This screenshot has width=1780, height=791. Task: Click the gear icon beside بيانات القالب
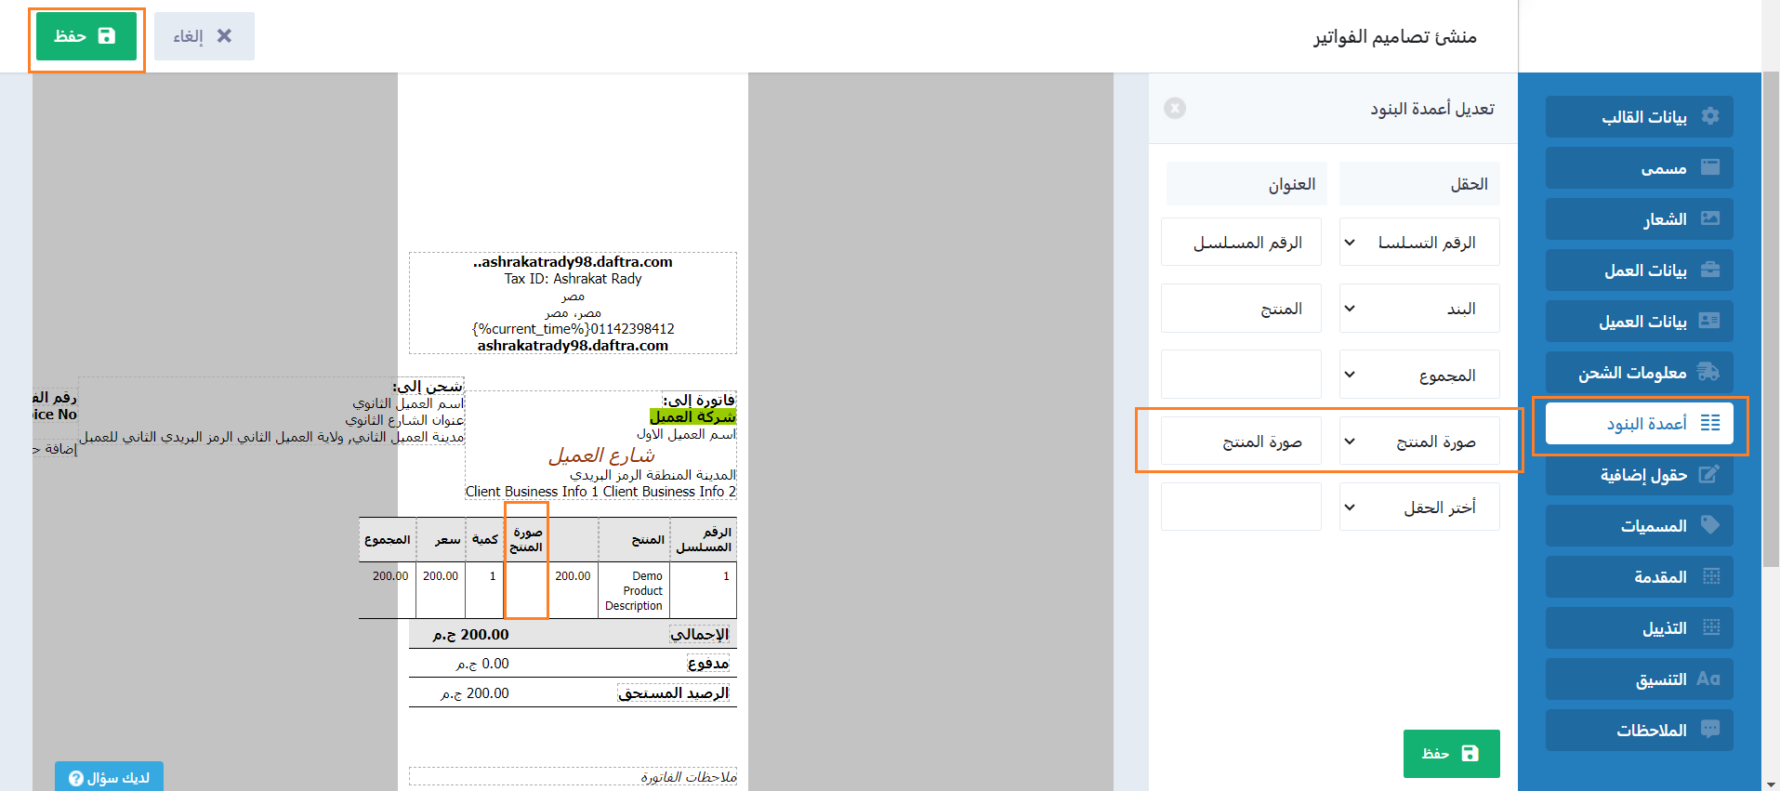coord(1709,116)
